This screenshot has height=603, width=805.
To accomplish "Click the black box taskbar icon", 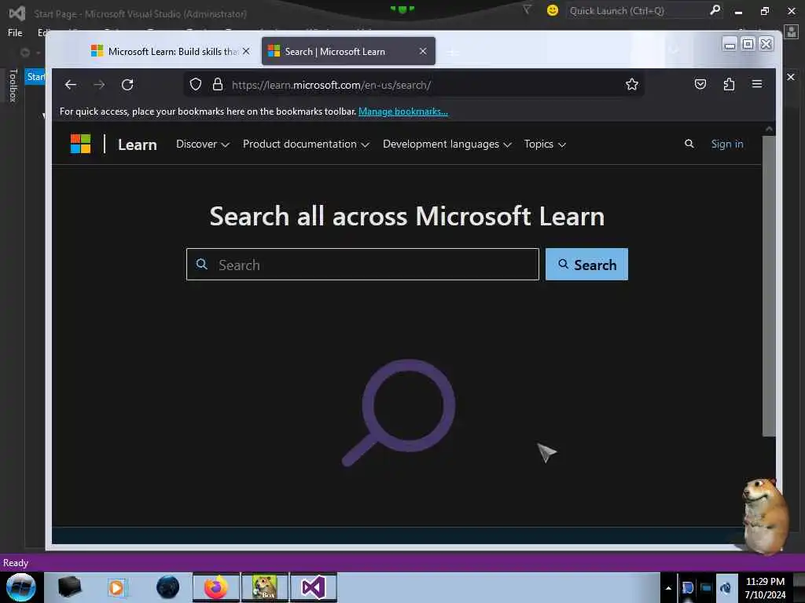I will click(x=69, y=587).
